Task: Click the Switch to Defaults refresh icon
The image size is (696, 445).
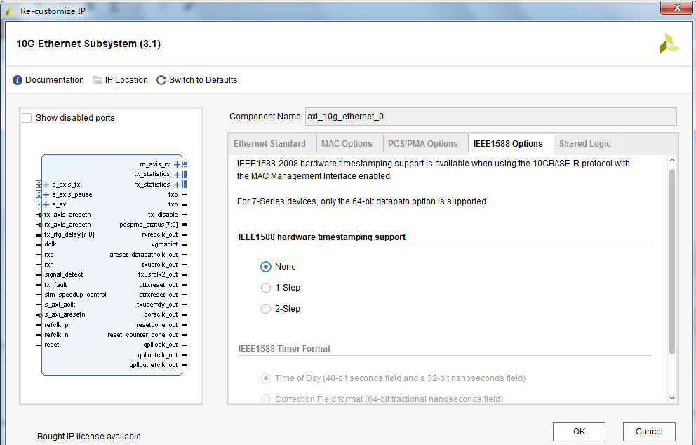Action: [x=161, y=80]
